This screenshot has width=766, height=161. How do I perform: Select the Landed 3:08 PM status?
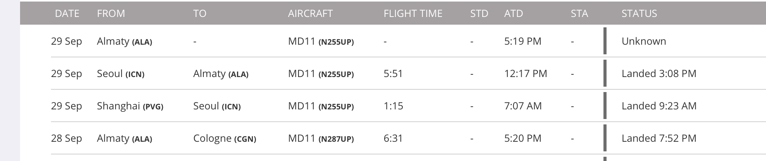pyautogui.click(x=659, y=74)
